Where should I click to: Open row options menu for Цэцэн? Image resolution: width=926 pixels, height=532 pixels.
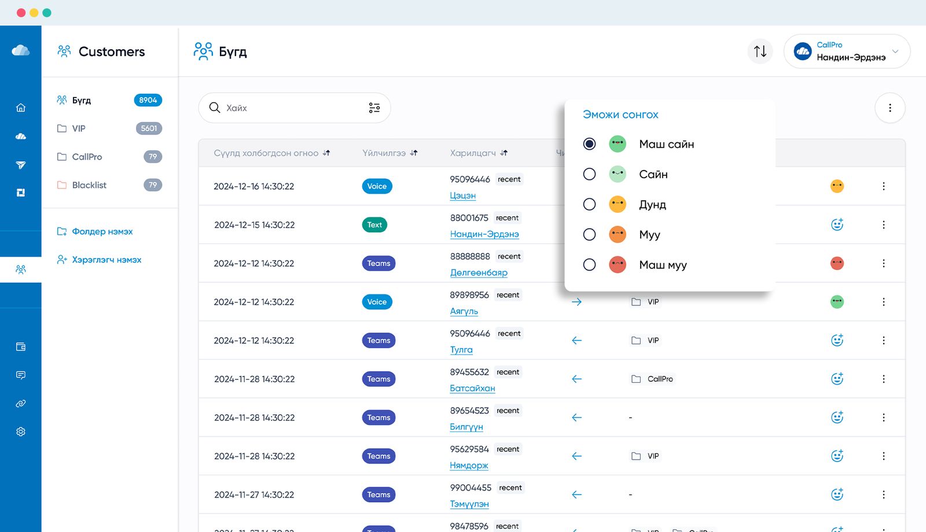pos(883,186)
